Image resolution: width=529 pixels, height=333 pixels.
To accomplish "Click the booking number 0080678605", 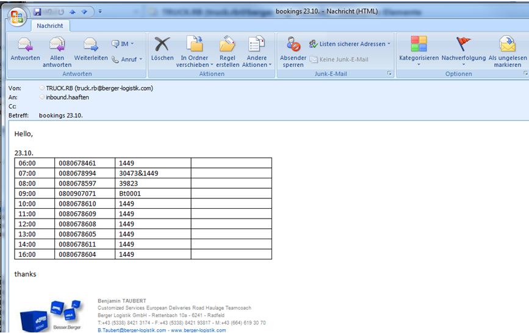I will (x=77, y=234).
